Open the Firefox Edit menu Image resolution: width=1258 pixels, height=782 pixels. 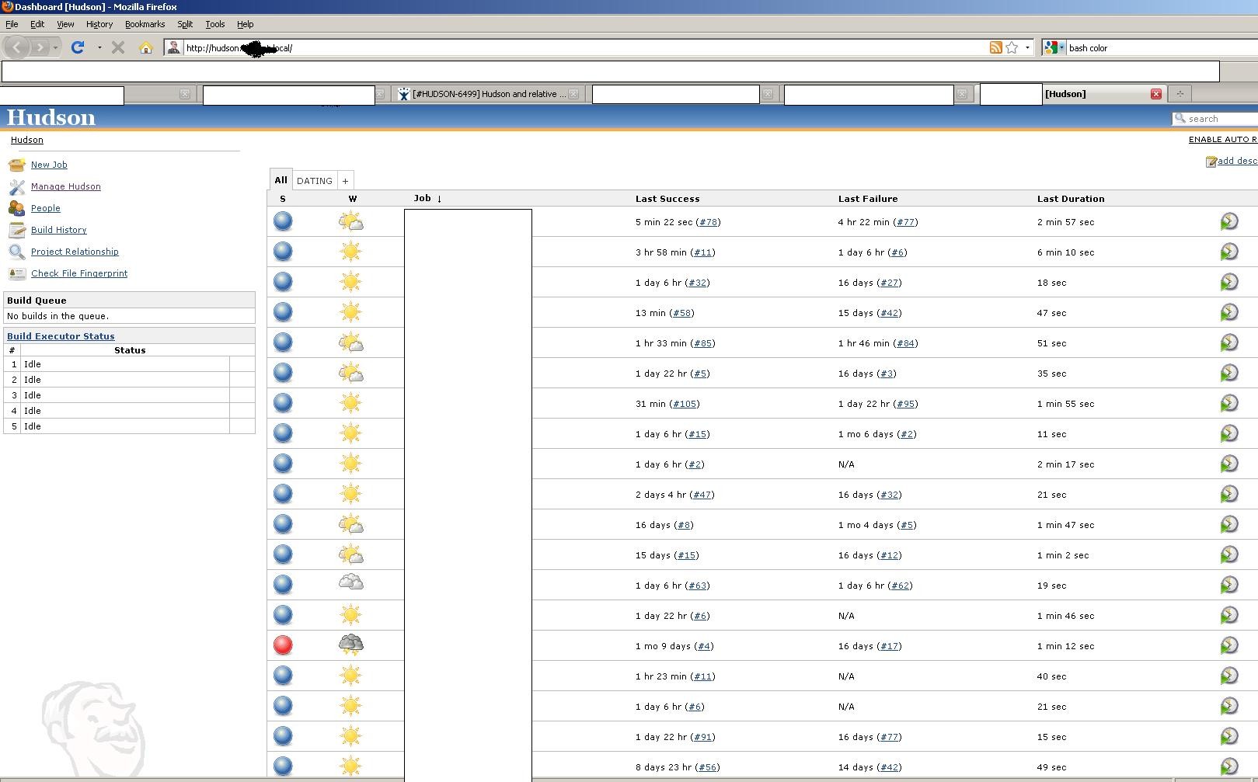coord(37,24)
